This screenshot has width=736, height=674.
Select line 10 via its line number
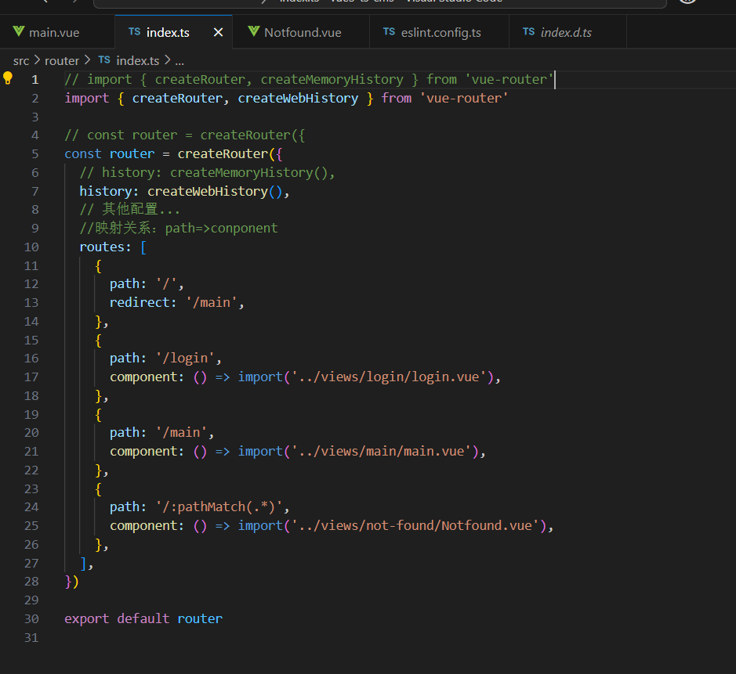tap(31, 247)
